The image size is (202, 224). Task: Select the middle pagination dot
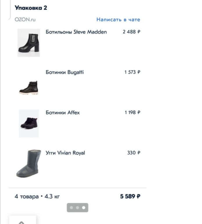[x=77, y=208]
